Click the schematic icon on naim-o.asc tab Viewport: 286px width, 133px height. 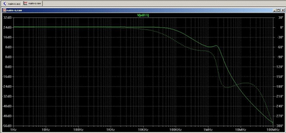5,3
